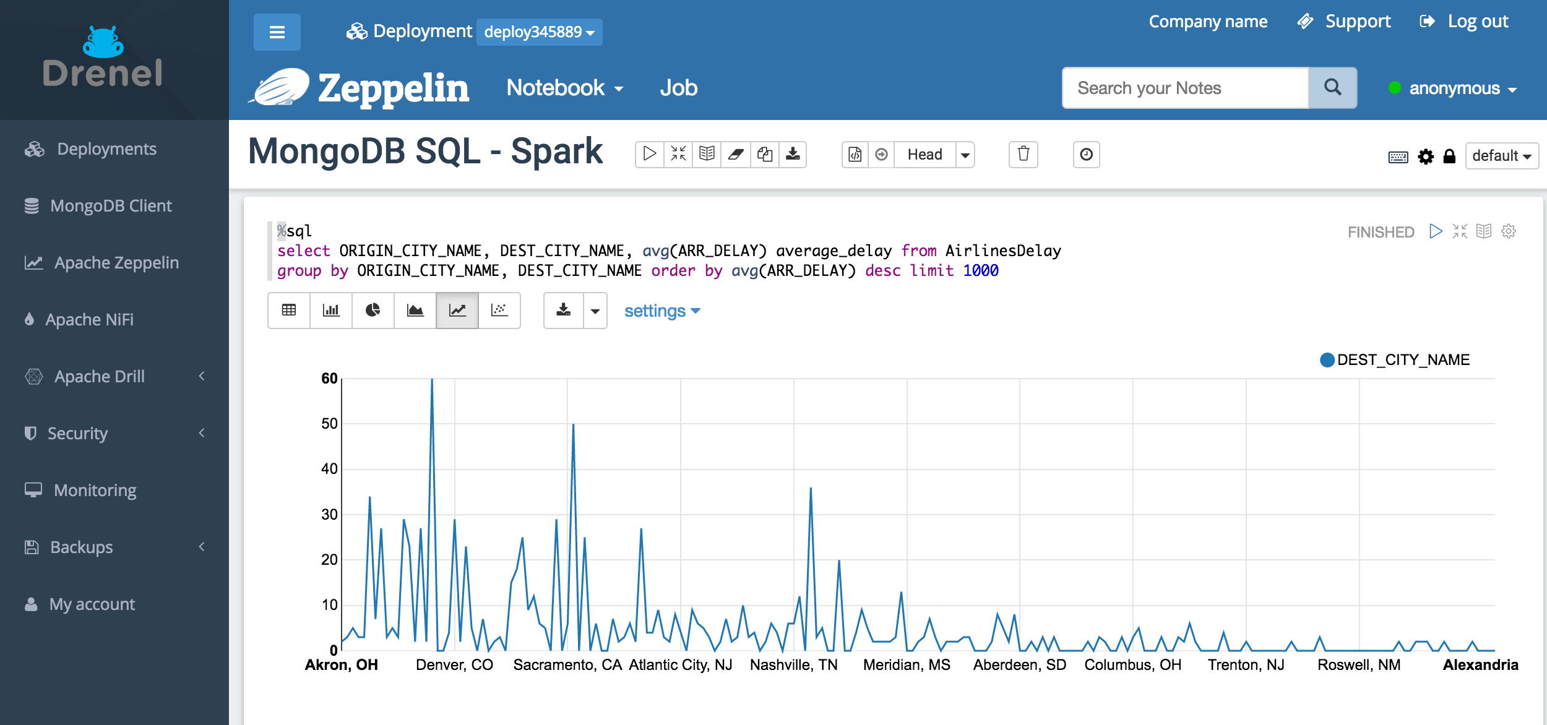Click the Zeppelin logo home link

pyautogui.click(x=359, y=87)
